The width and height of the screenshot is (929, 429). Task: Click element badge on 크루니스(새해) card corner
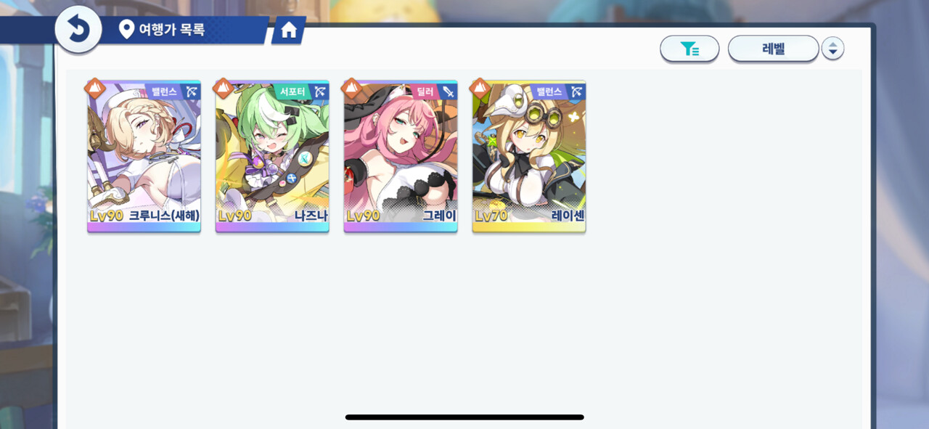pos(95,89)
